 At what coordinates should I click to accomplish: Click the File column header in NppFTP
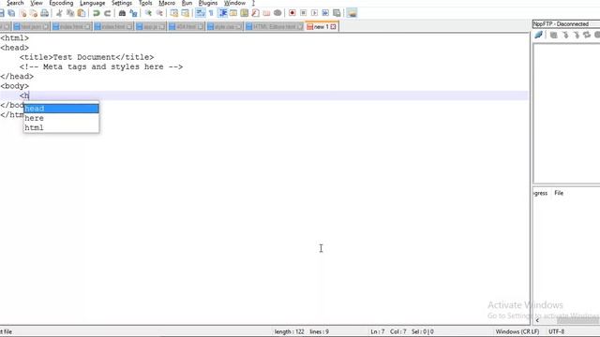[559, 193]
